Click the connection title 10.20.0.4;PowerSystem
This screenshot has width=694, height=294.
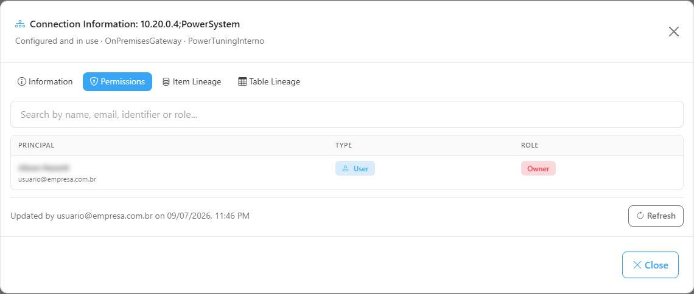click(135, 24)
